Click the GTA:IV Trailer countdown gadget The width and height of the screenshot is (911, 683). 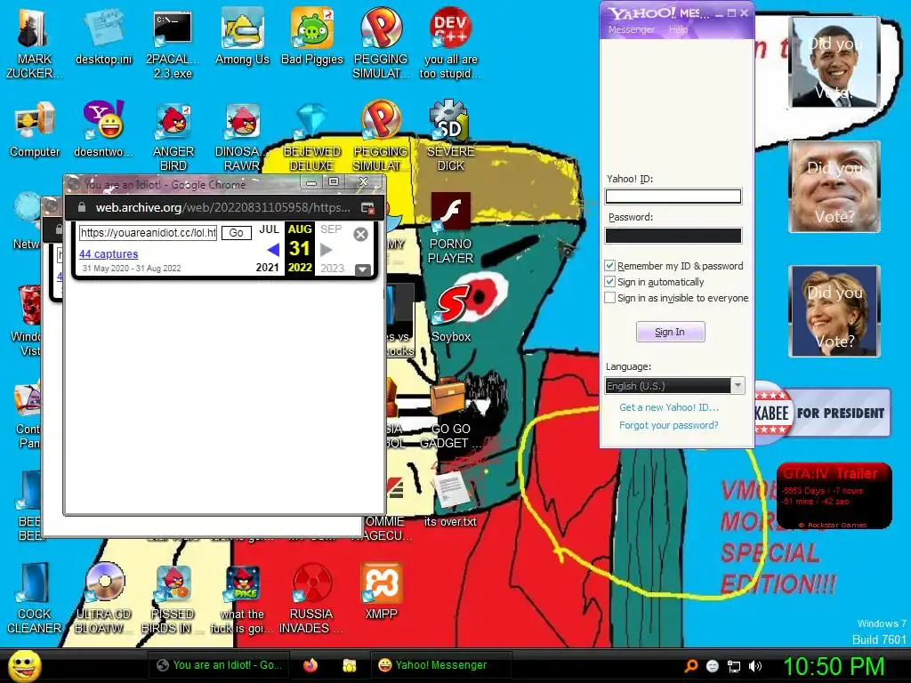834,495
